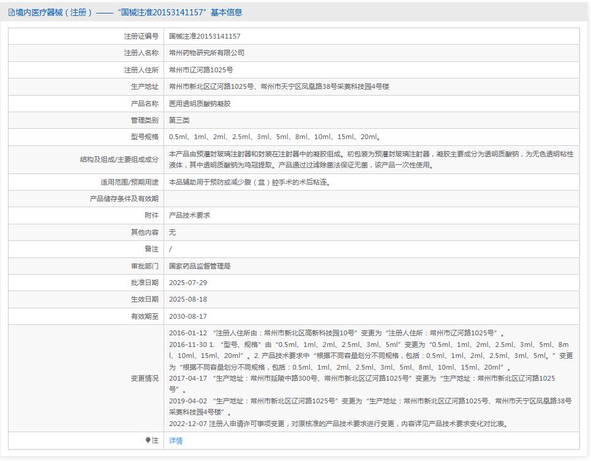Click the bulb icon beside 注 label
Viewport: 591px width, 461px height.
coord(148,440)
